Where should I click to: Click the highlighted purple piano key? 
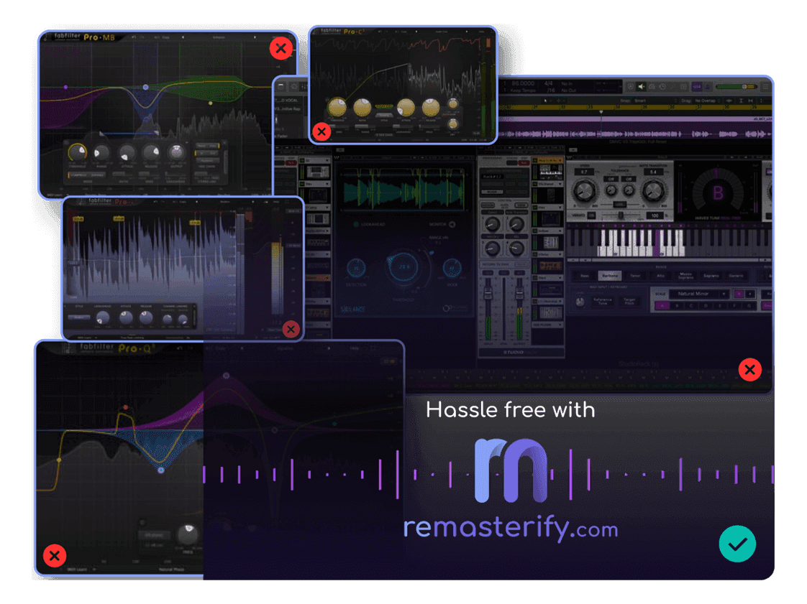click(656, 243)
